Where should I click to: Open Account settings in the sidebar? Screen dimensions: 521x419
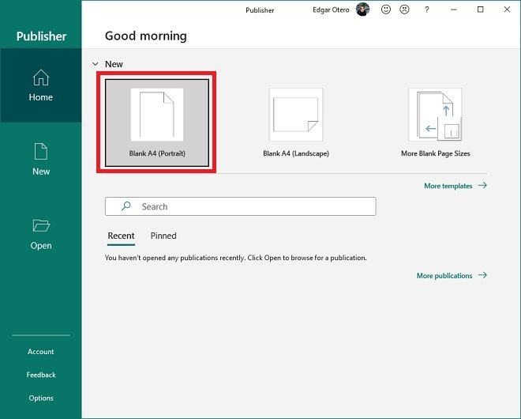40,352
